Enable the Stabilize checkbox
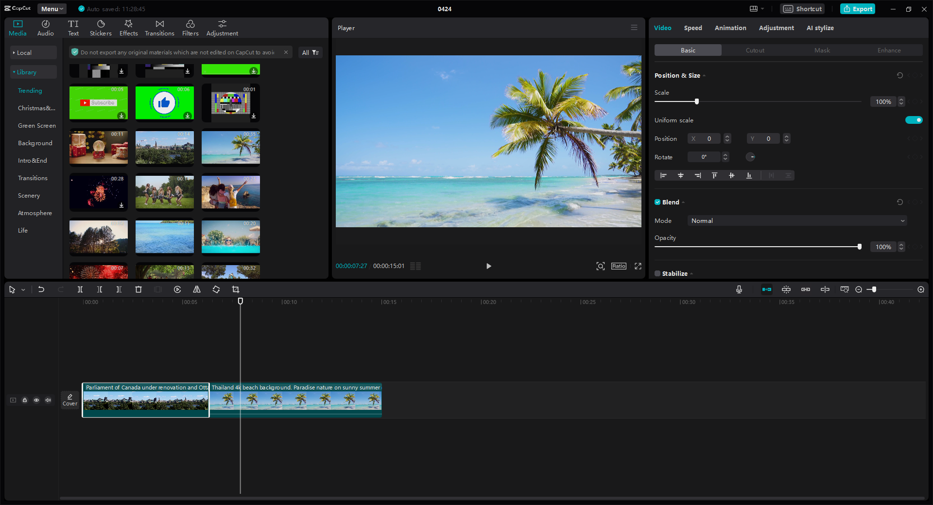The width and height of the screenshot is (933, 505). pyautogui.click(x=657, y=273)
